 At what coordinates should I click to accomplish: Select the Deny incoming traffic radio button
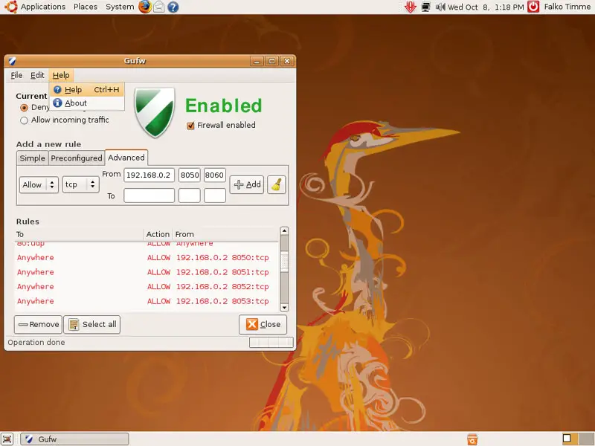tap(25, 108)
